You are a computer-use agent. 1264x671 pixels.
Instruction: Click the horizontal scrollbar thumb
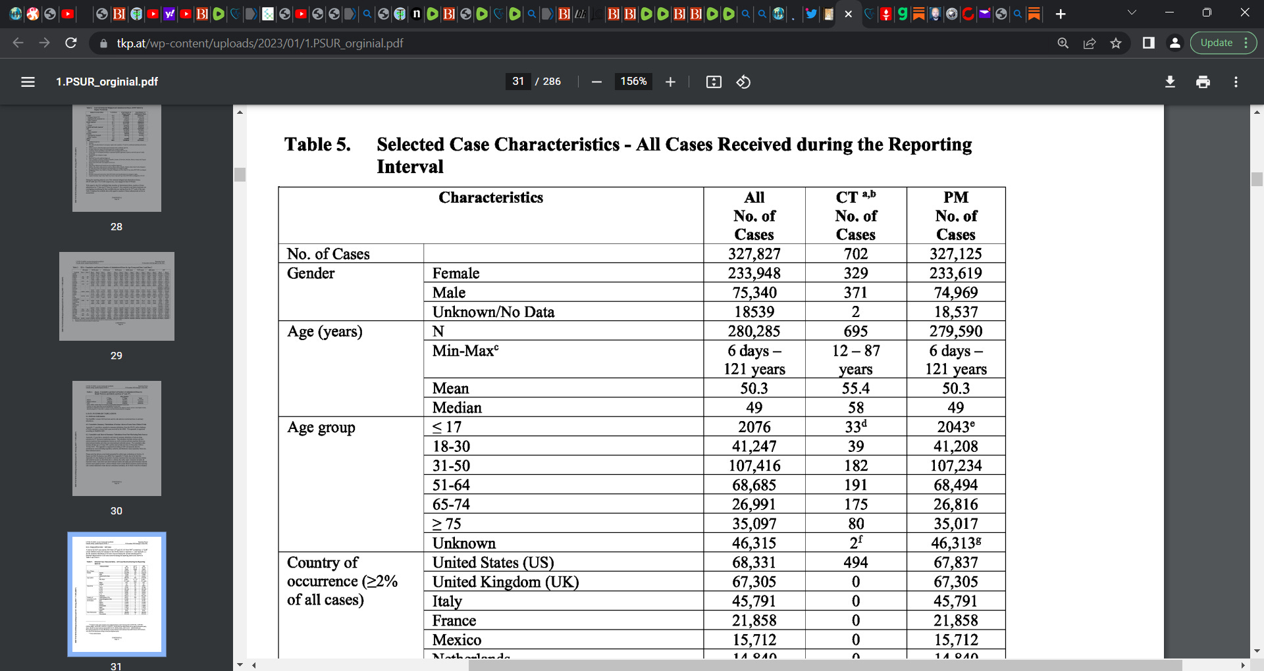tap(825, 665)
